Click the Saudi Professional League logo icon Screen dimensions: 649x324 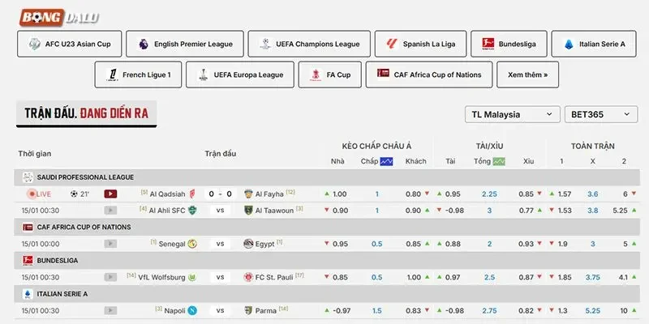click(x=28, y=177)
